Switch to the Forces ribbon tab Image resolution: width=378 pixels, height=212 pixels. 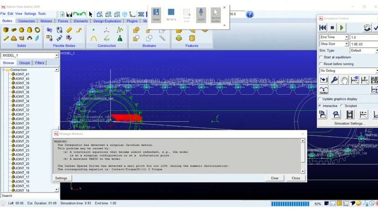coord(63,21)
